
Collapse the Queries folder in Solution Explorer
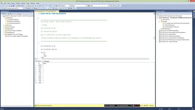pyautogui.click(x=159, y=21)
